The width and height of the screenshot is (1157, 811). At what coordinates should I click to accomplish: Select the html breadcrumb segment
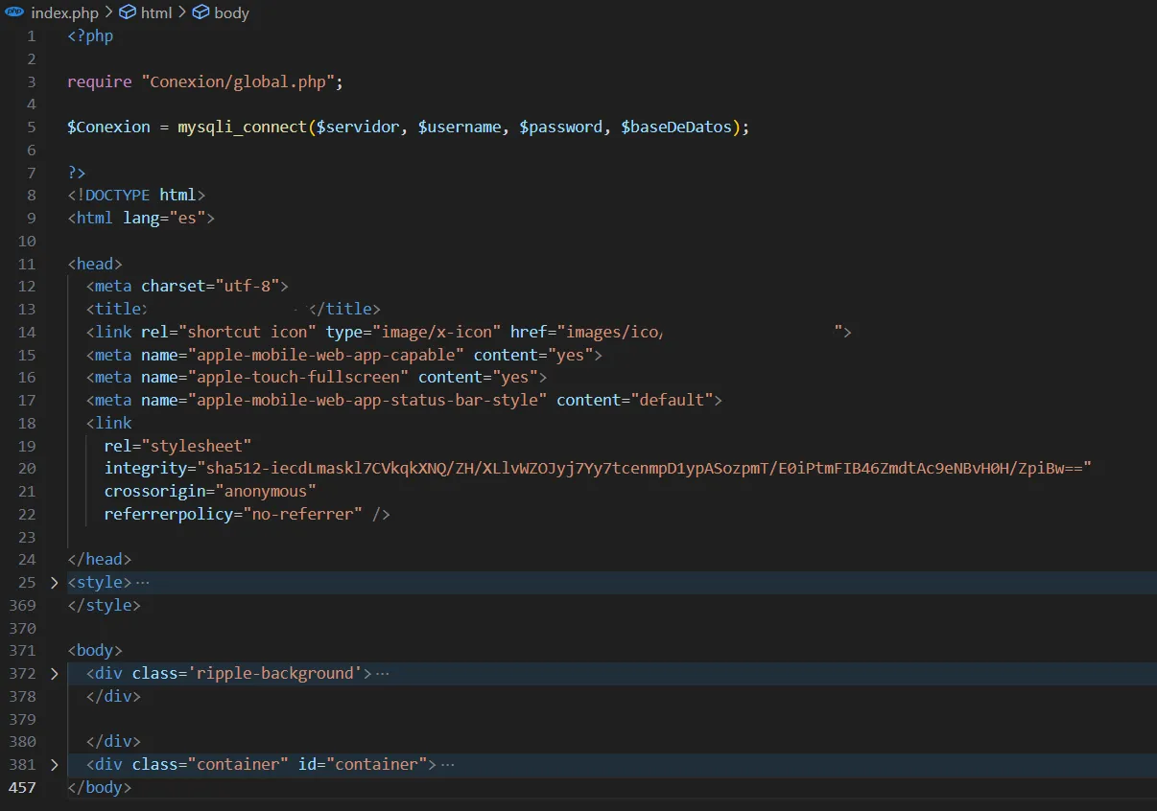click(156, 12)
